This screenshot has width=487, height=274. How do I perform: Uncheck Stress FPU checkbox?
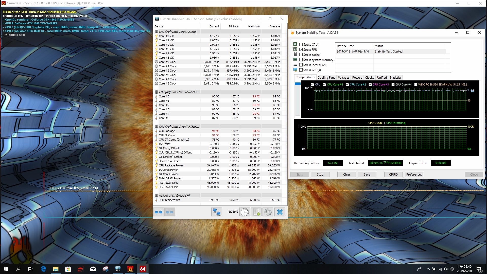[301, 50]
